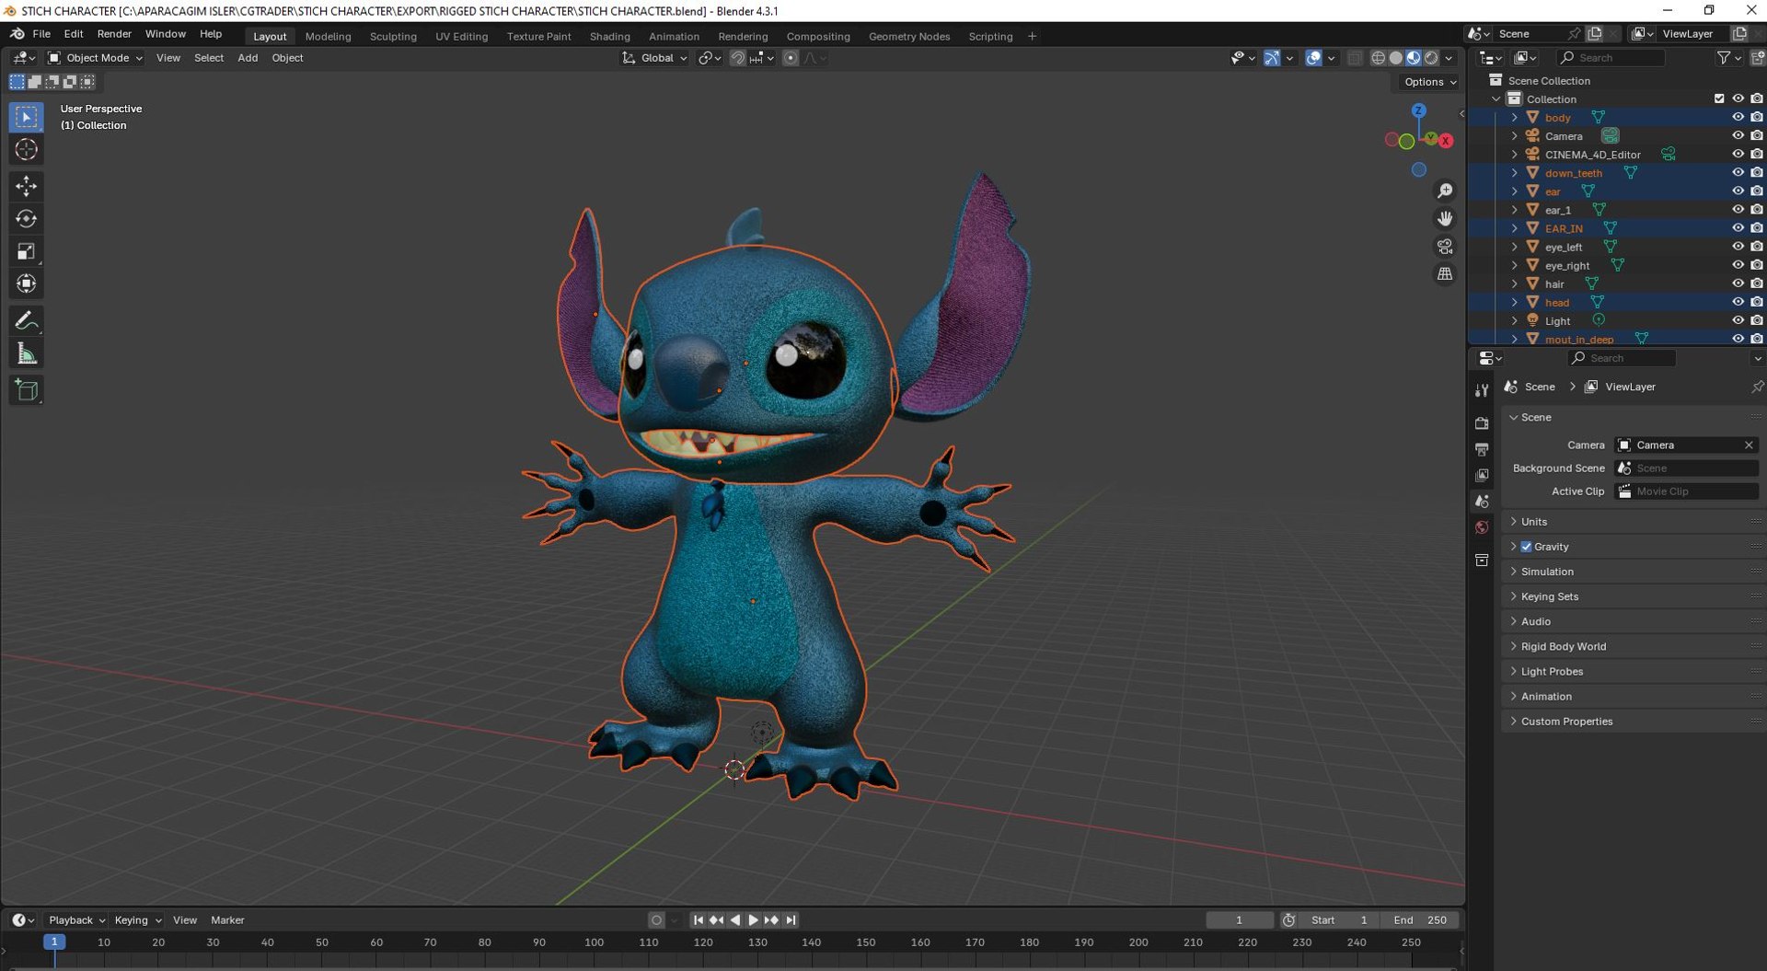Pick the Measure ruler tool
The image size is (1767, 971).
coord(26,353)
